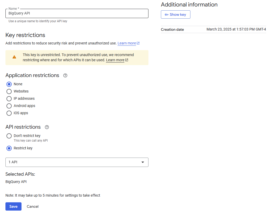Select the Websites restriction option
This screenshot has height=216, width=271.
[x=9, y=91]
